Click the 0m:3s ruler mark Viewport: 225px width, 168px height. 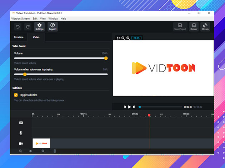[186, 114]
